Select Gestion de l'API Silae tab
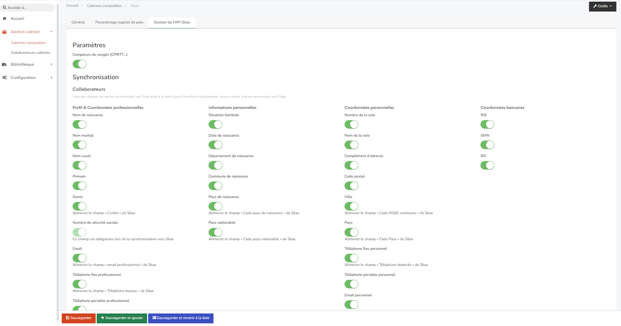Screen dimensions: 621x326 point(172,22)
